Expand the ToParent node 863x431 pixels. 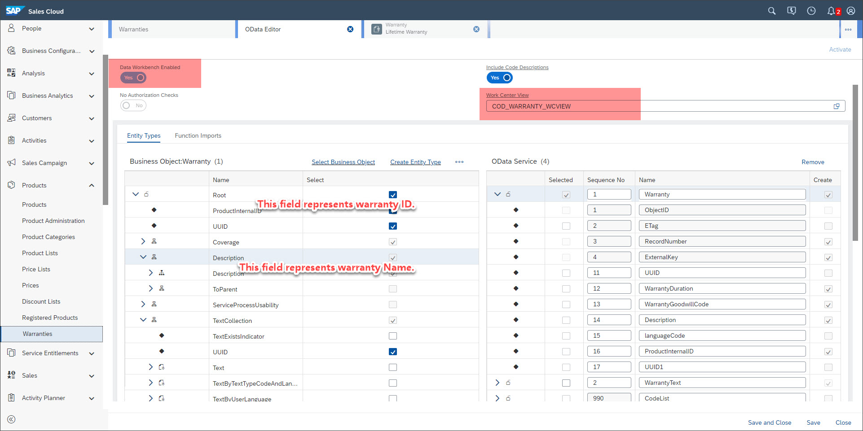point(151,288)
